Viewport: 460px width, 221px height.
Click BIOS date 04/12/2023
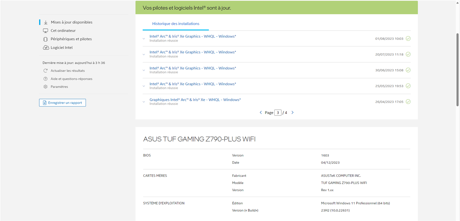(x=330, y=163)
